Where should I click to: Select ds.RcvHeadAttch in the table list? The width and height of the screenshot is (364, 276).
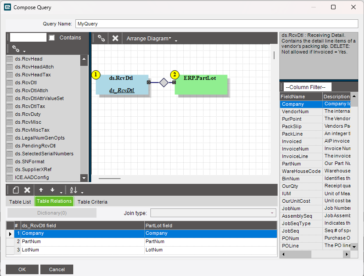click(x=34, y=67)
